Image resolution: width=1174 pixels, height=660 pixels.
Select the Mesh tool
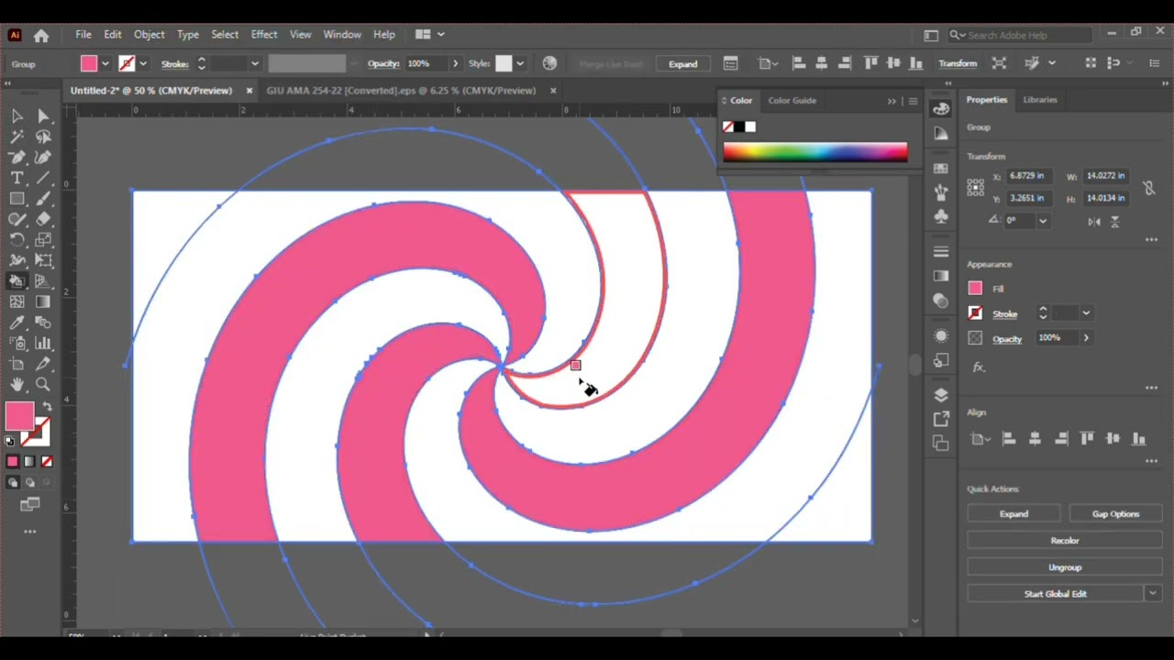pyautogui.click(x=17, y=302)
